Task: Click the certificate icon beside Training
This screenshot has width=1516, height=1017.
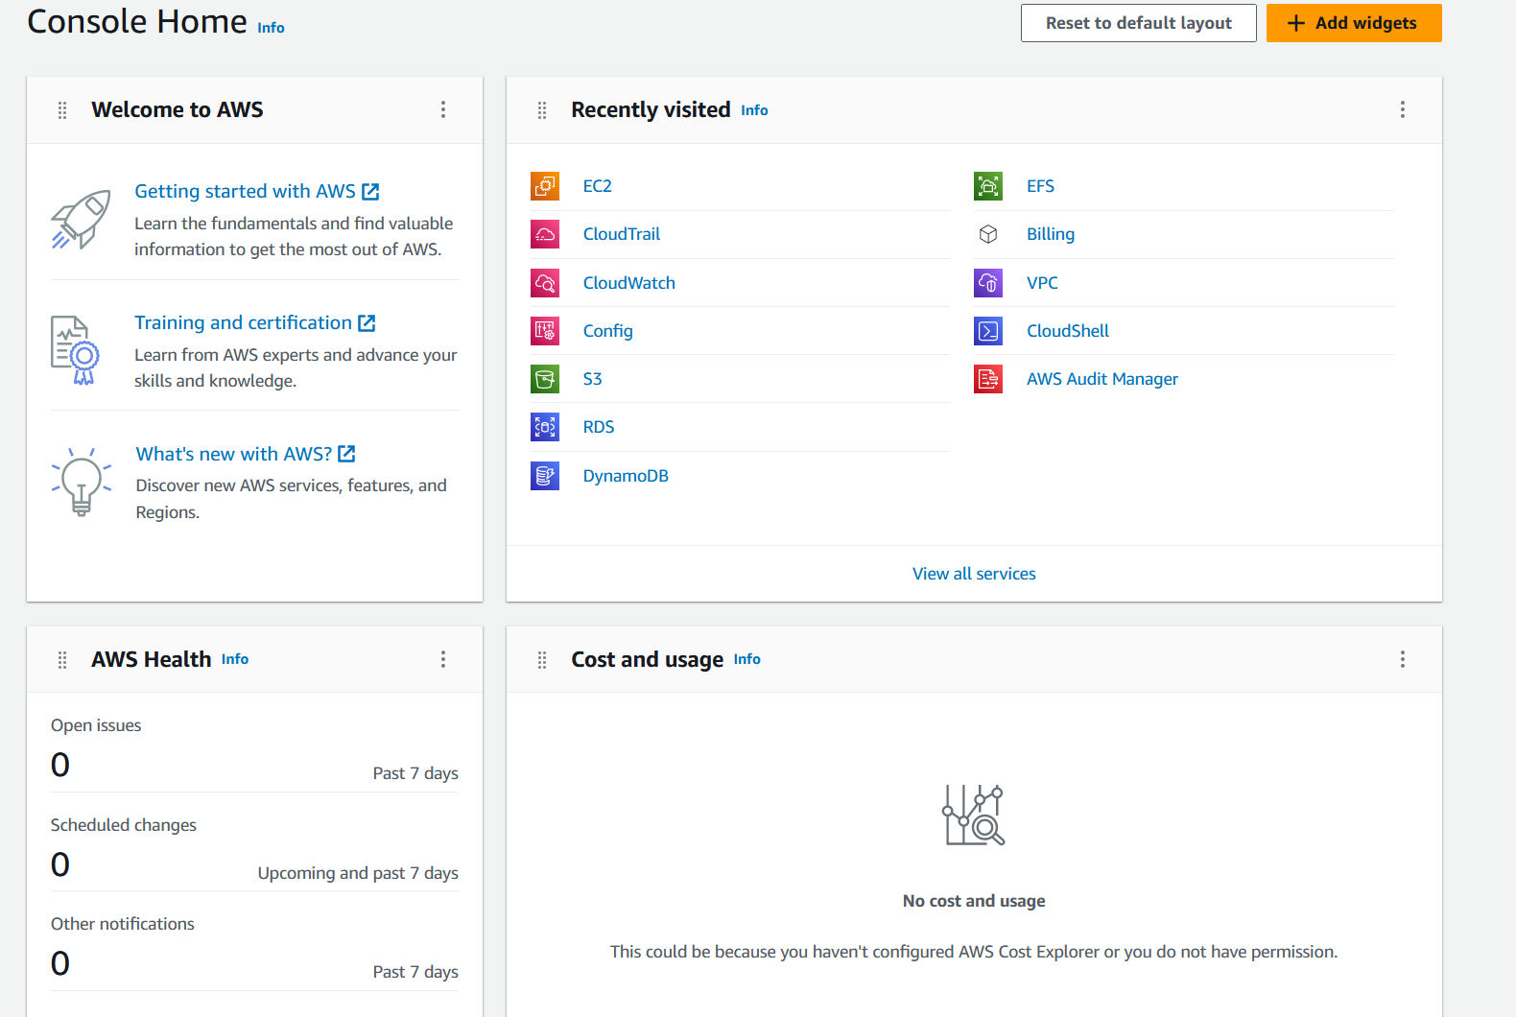Action: pyautogui.click(x=76, y=351)
